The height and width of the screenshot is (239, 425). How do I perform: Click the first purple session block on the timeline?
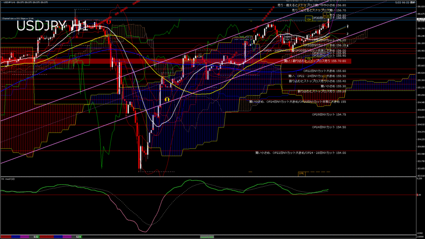pos(24,237)
